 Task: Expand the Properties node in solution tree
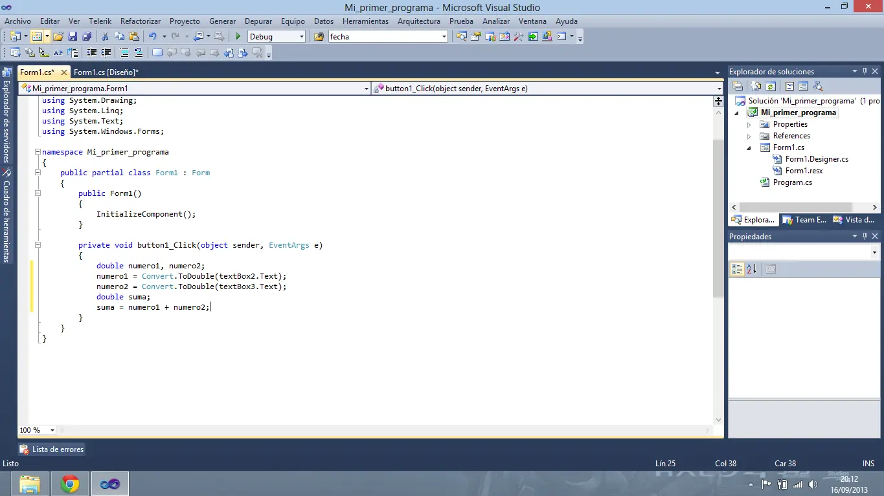point(749,124)
